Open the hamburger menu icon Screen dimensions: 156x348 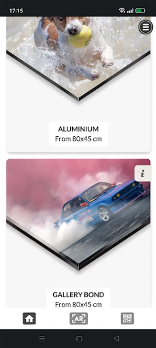coord(146,27)
